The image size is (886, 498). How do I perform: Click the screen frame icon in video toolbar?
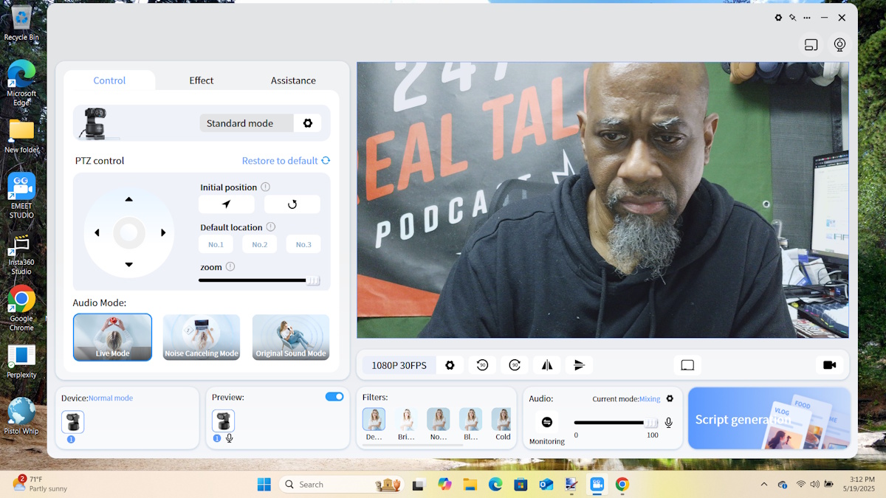687,365
